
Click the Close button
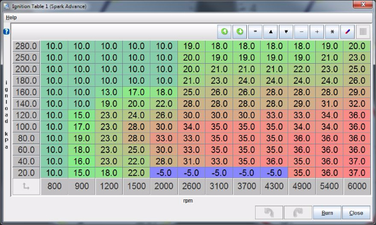[x=356, y=212]
